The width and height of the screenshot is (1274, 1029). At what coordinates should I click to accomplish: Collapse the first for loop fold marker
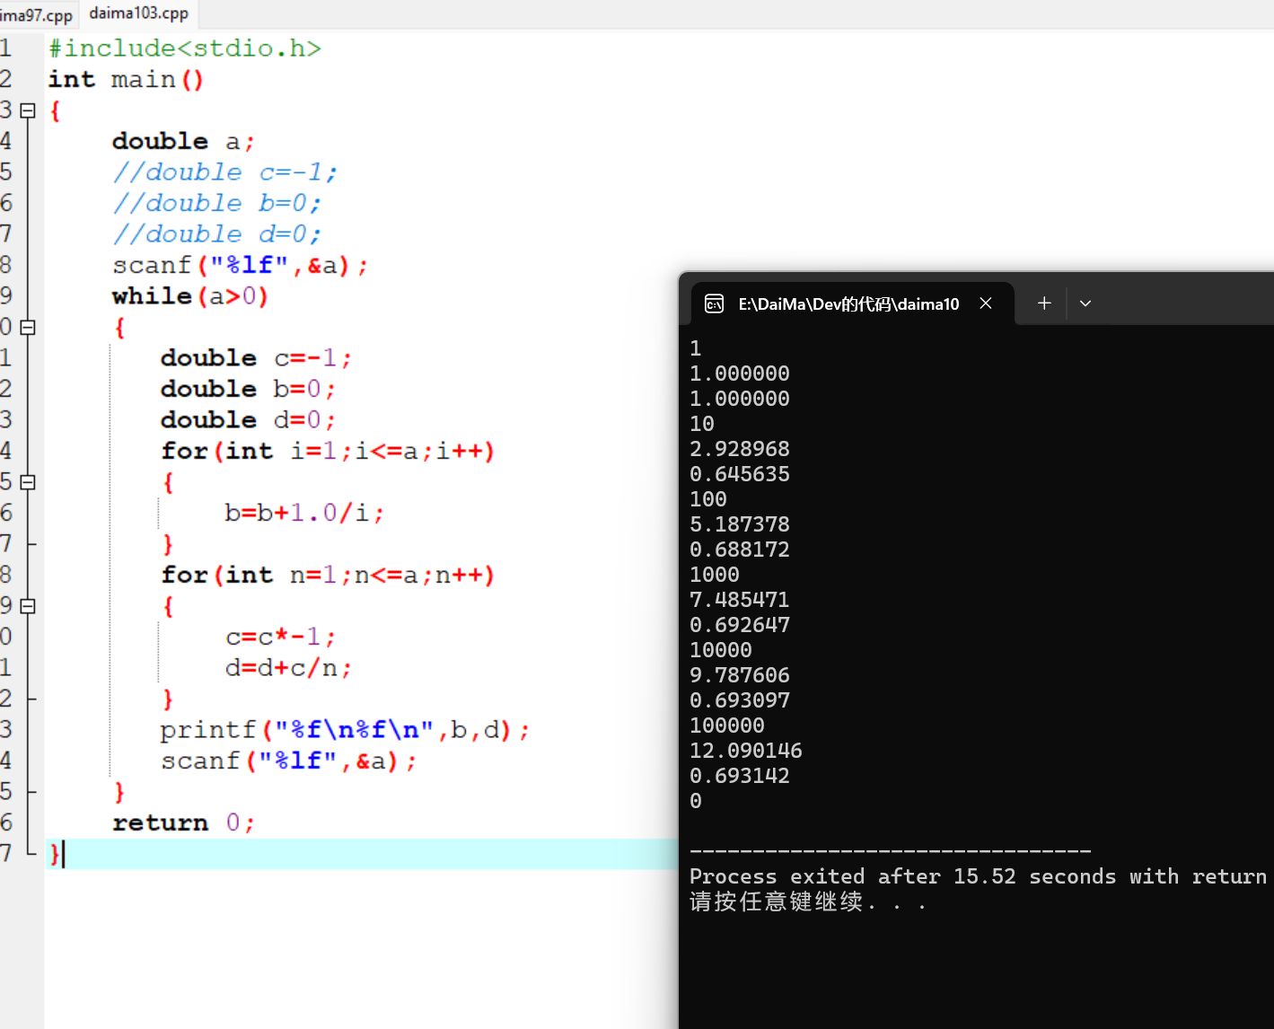click(28, 482)
